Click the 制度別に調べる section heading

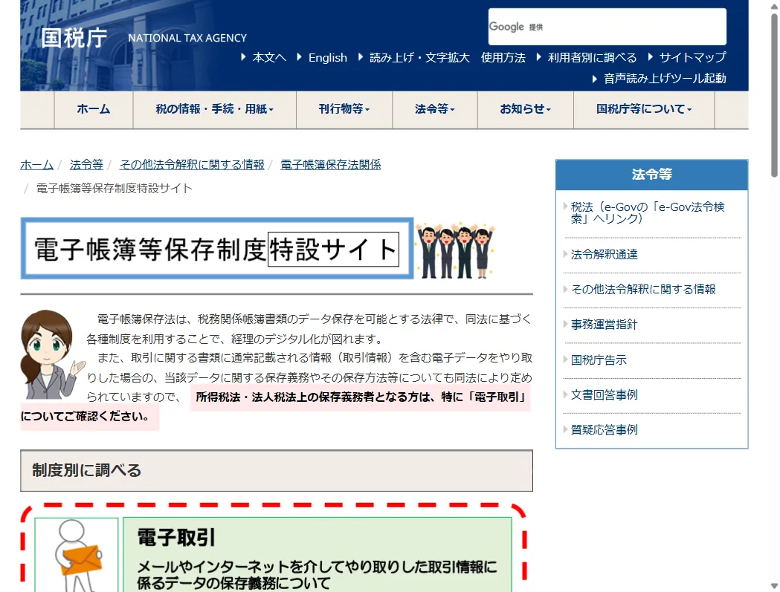coord(277,470)
